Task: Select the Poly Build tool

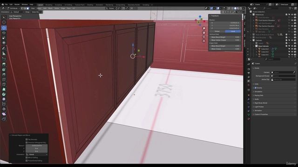Action: coord(4,89)
